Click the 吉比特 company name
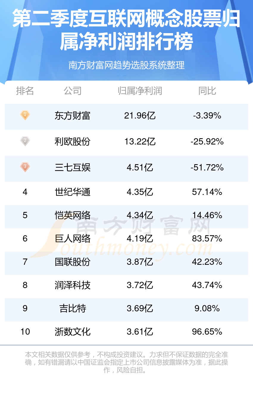The image size is (253, 403). click(x=73, y=308)
